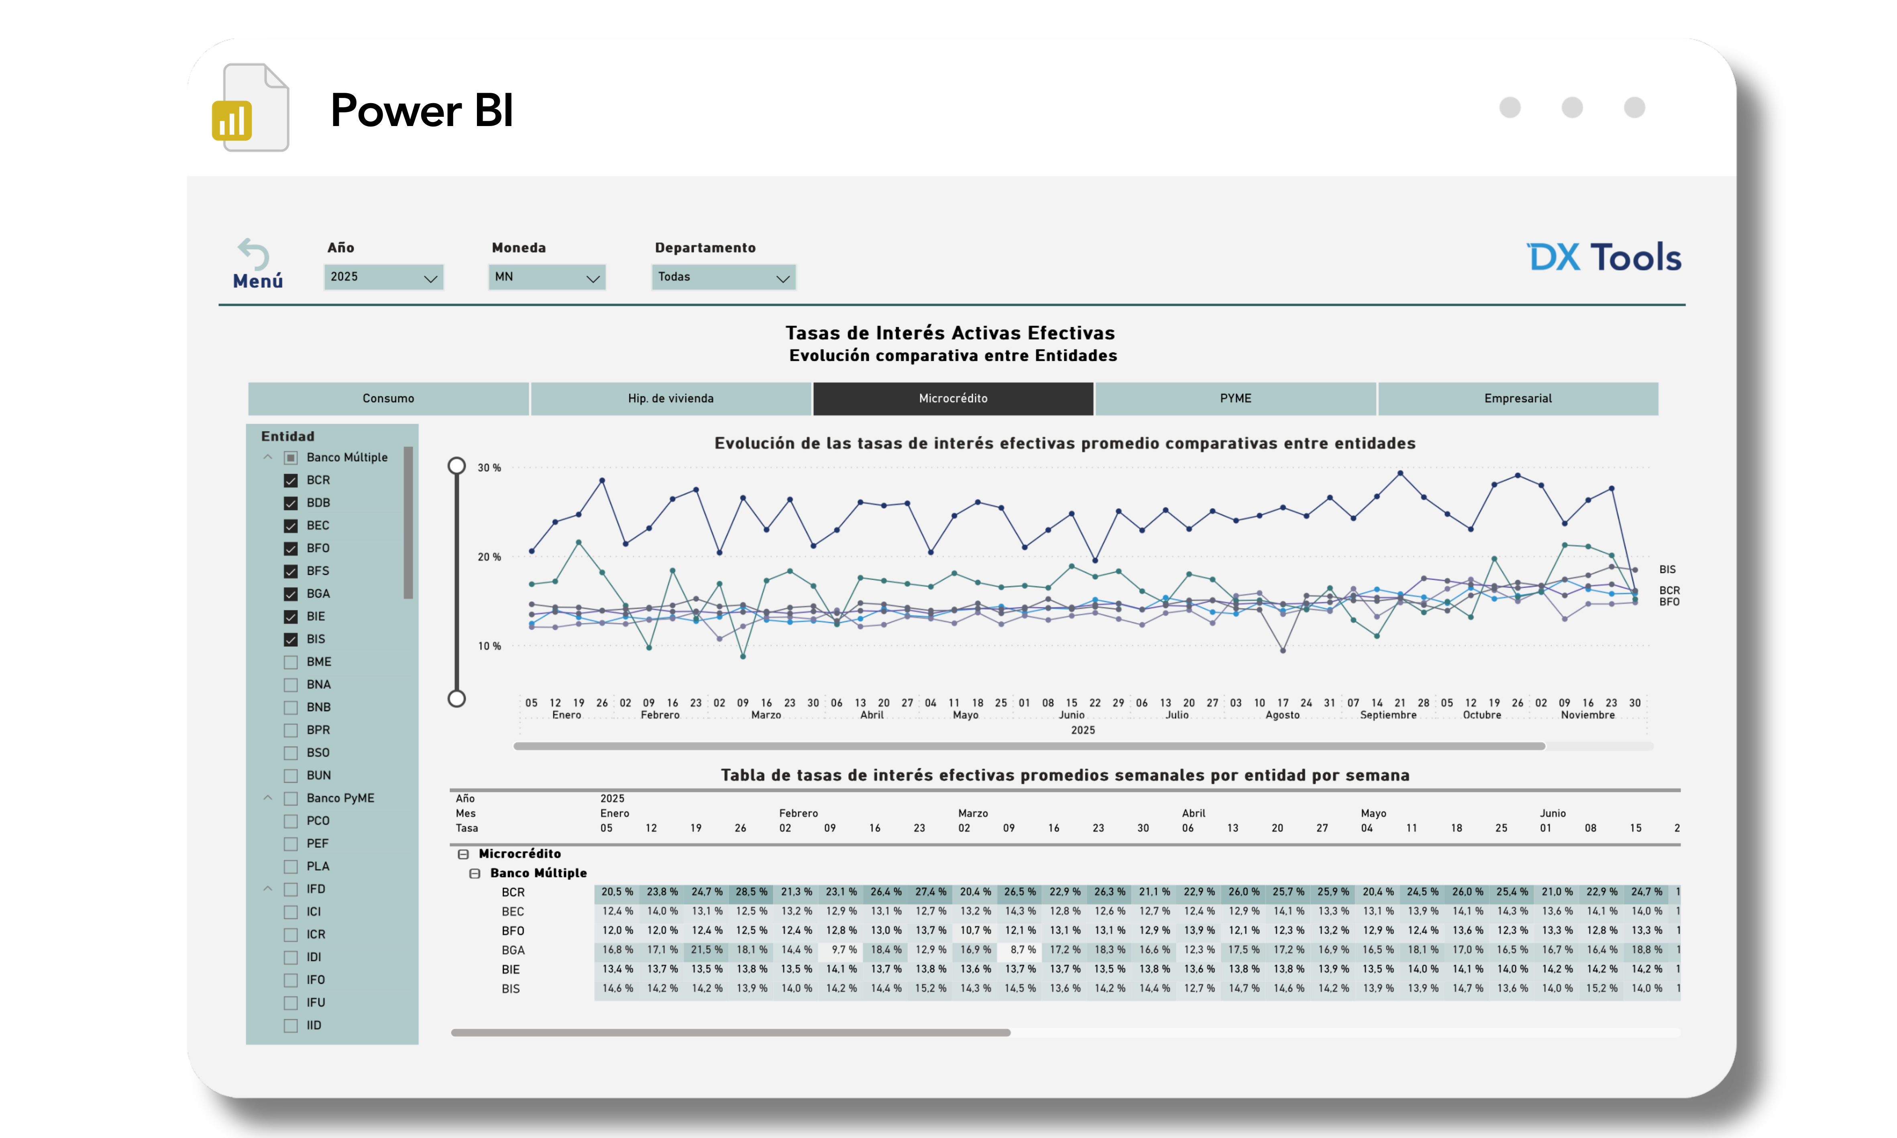Check the PCO entity checkbox
Image resolution: width=1897 pixels, height=1138 pixels.
[x=291, y=821]
